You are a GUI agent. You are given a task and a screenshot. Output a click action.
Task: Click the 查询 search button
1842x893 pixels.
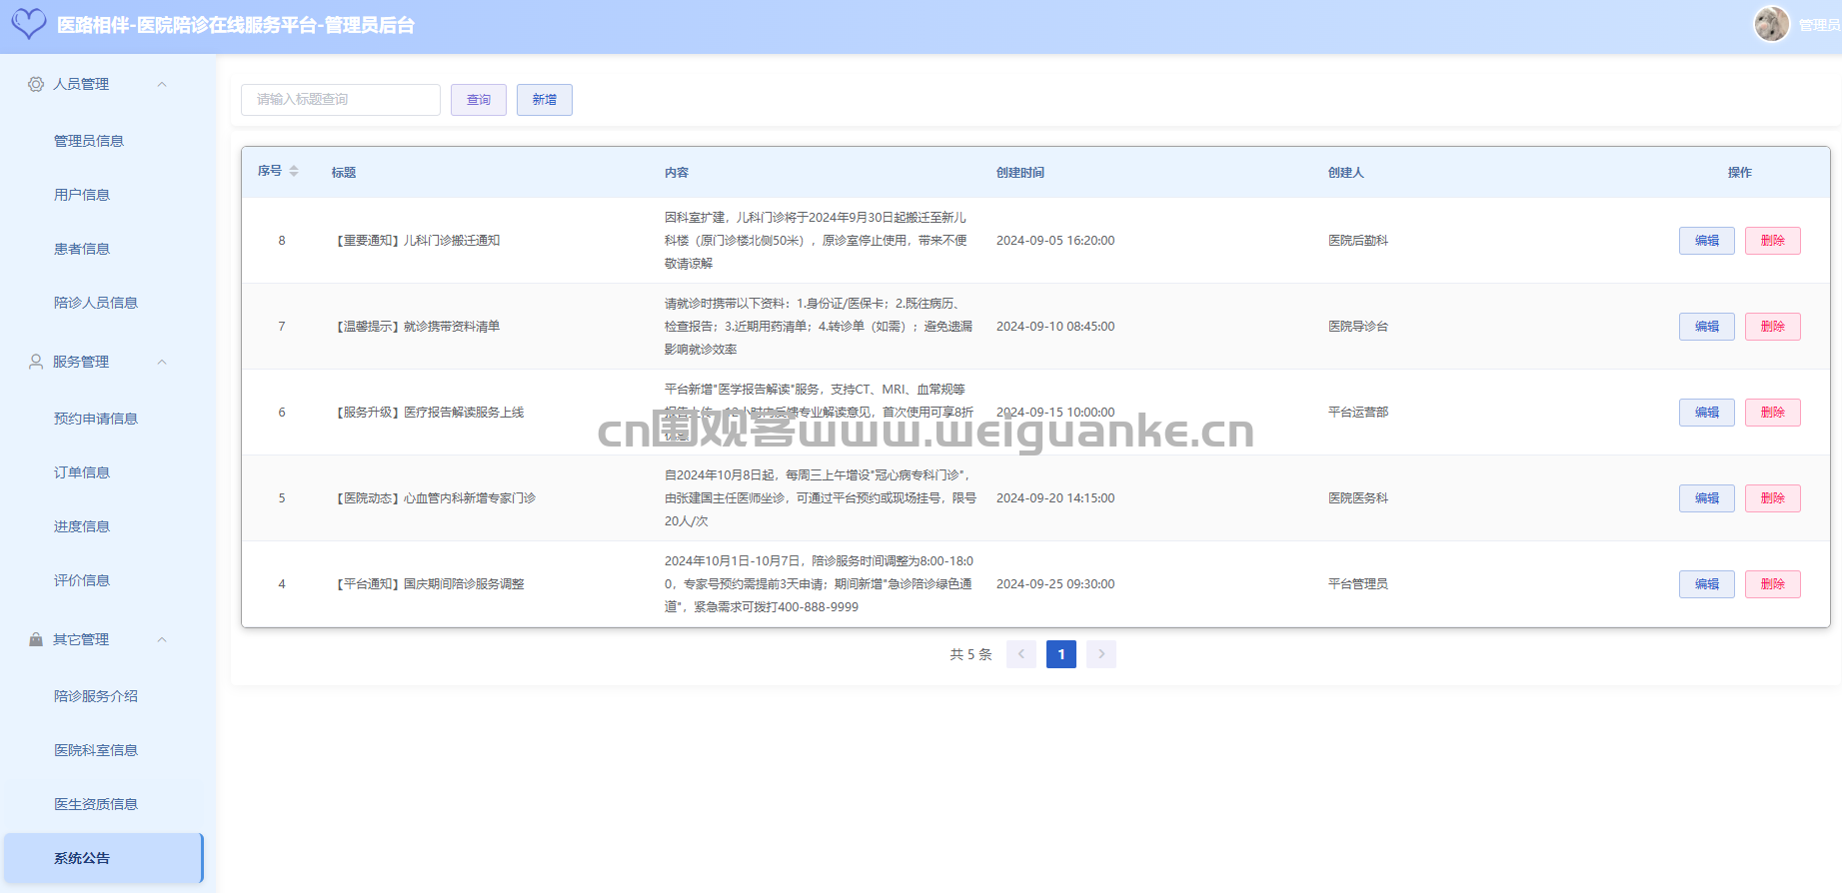(x=478, y=100)
